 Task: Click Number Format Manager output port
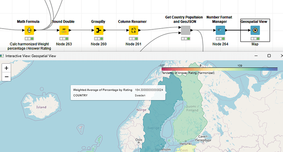click(x=226, y=30)
